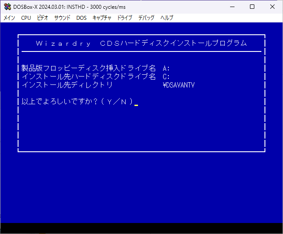Click the yellow input cursor after prompt
Viewport: 283px width, 234px height.
click(136, 105)
